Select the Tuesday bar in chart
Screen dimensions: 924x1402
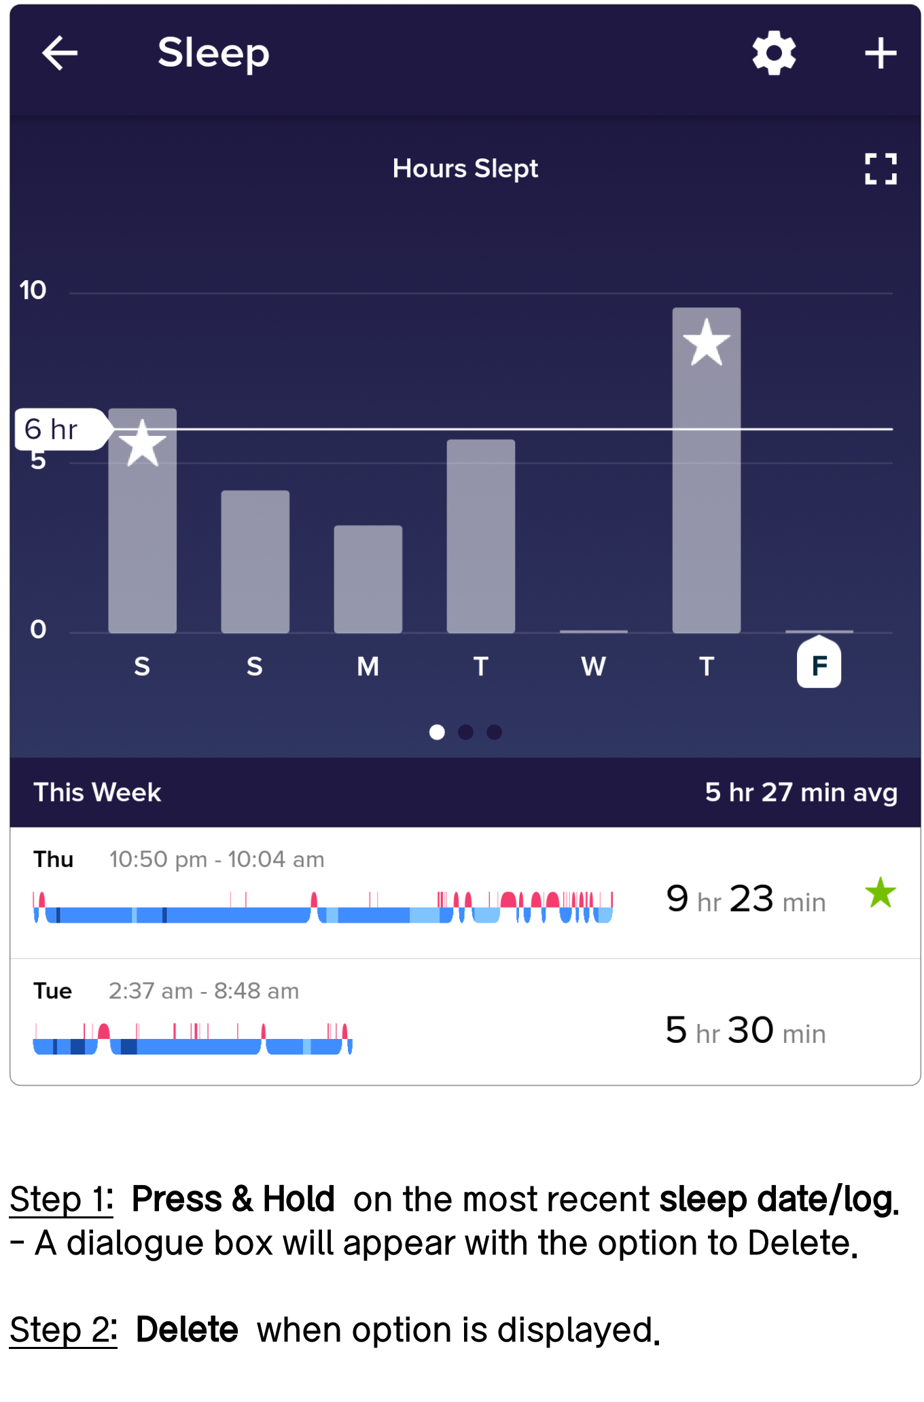click(x=480, y=536)
